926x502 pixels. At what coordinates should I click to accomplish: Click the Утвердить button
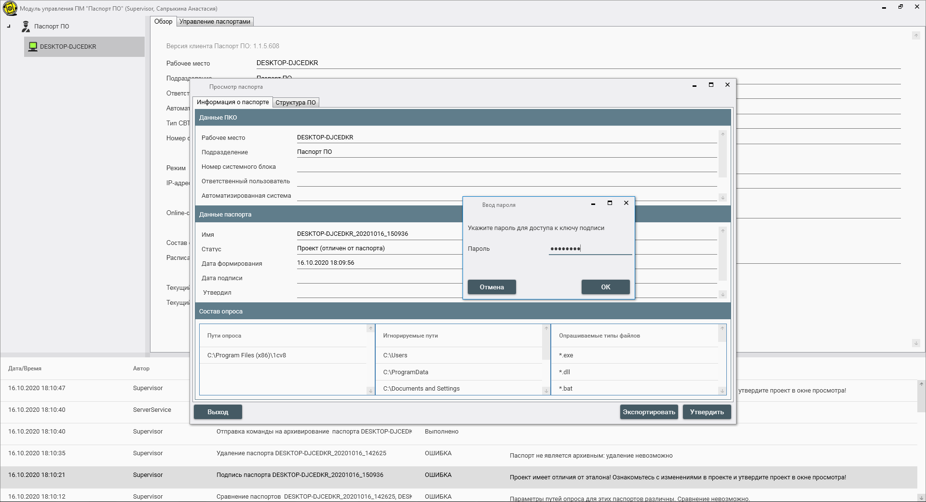[707, 412]
